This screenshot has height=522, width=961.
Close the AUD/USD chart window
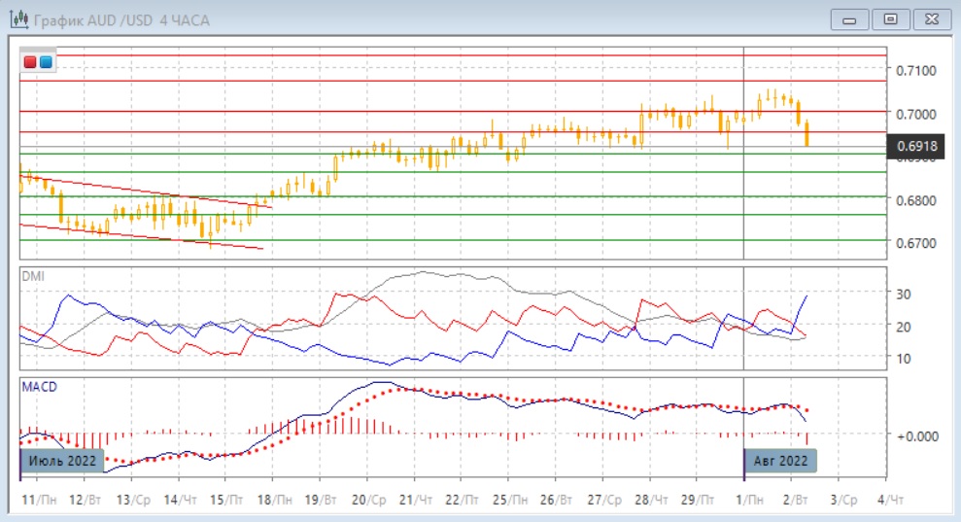pos(930,19)
